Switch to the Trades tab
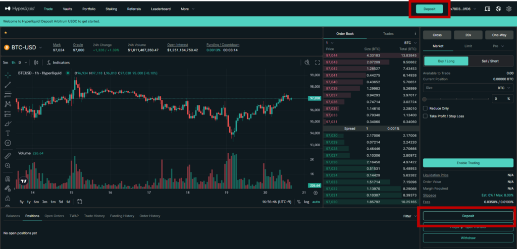Screen dimensions: 517x249 coord(388,34)
